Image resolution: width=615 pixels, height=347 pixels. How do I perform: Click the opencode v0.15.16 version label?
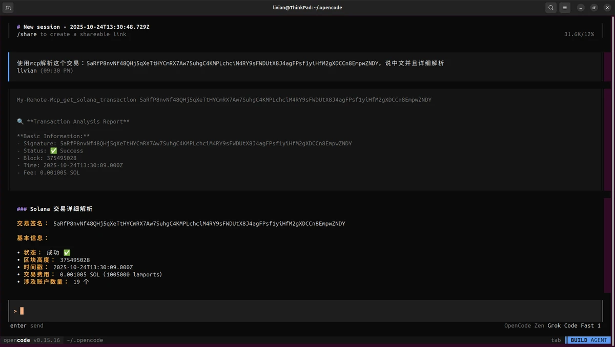click(32, 340)
